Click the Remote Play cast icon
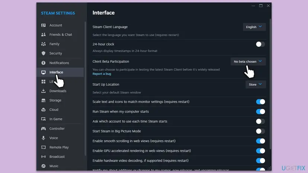This screenshot has width=308, height=173. pos(44,147)
